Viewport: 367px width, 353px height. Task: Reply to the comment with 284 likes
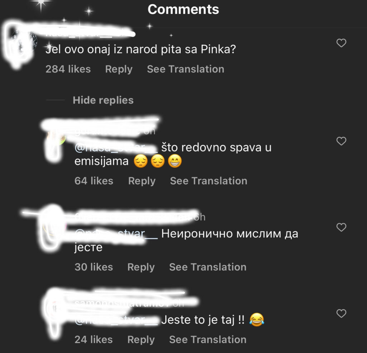119,69
